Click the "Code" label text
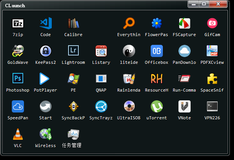This screenshot has height=160, width=234. tap(46, 35)
